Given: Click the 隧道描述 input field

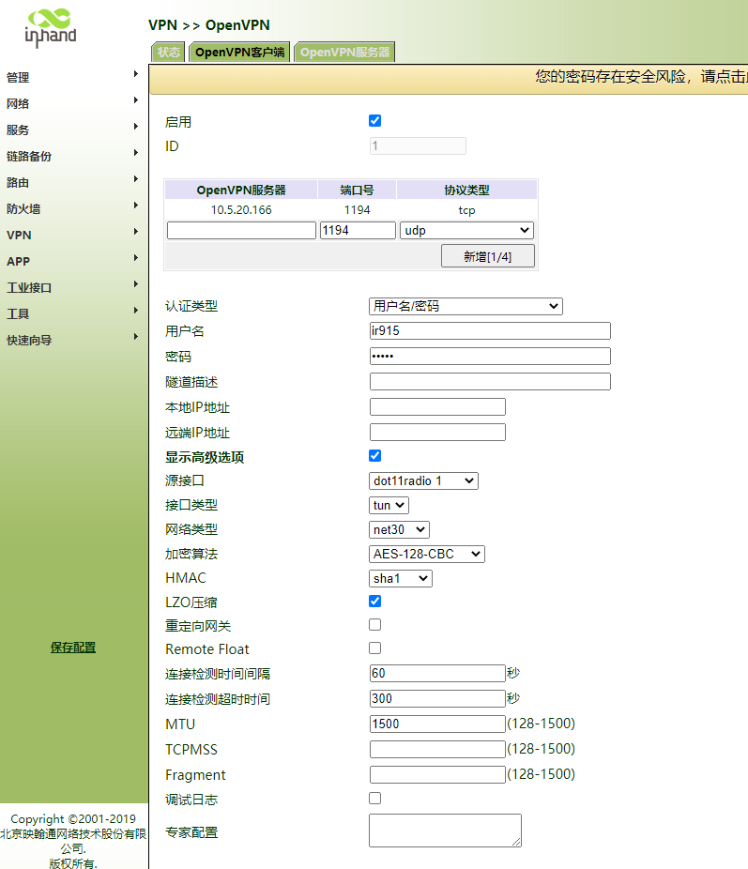Looking at the screenshot, I should tap(490, 382).
